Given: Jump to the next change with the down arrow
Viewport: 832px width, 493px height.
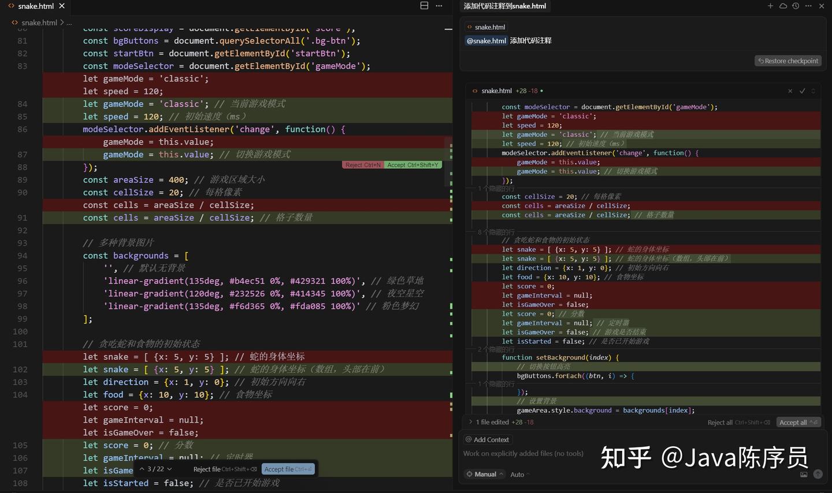Looking at the screenshot, I should click(169, 469).
